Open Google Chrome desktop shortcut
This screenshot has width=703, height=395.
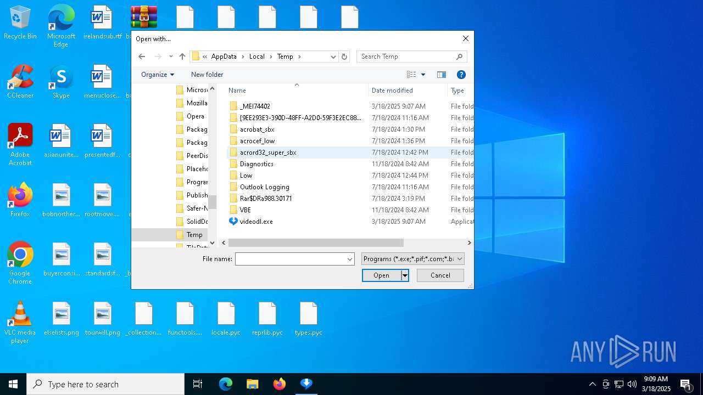[20, 263]
